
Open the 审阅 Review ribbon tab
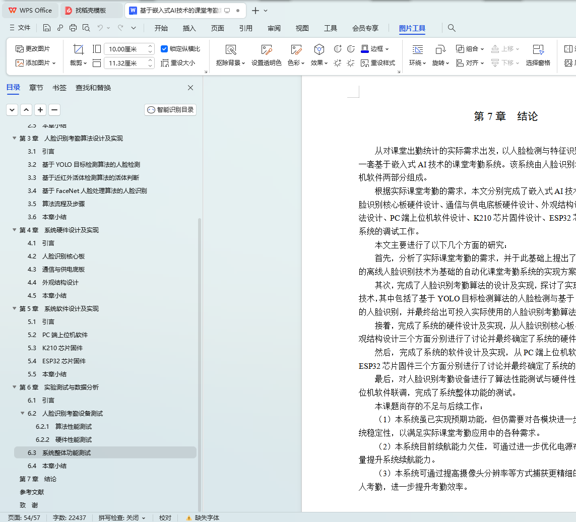(274, 28)
